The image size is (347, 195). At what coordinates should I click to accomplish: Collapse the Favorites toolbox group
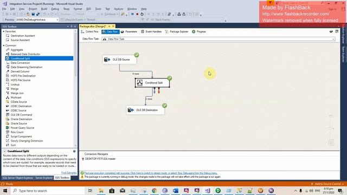click(x=4, y=31)
